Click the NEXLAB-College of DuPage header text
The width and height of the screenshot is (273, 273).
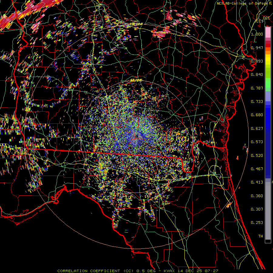tap(244, 3)
